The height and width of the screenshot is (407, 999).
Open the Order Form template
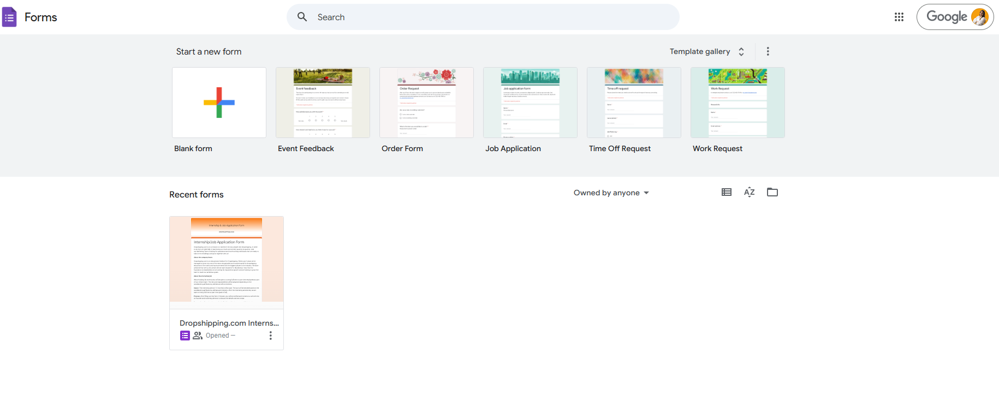click(427, 103)
